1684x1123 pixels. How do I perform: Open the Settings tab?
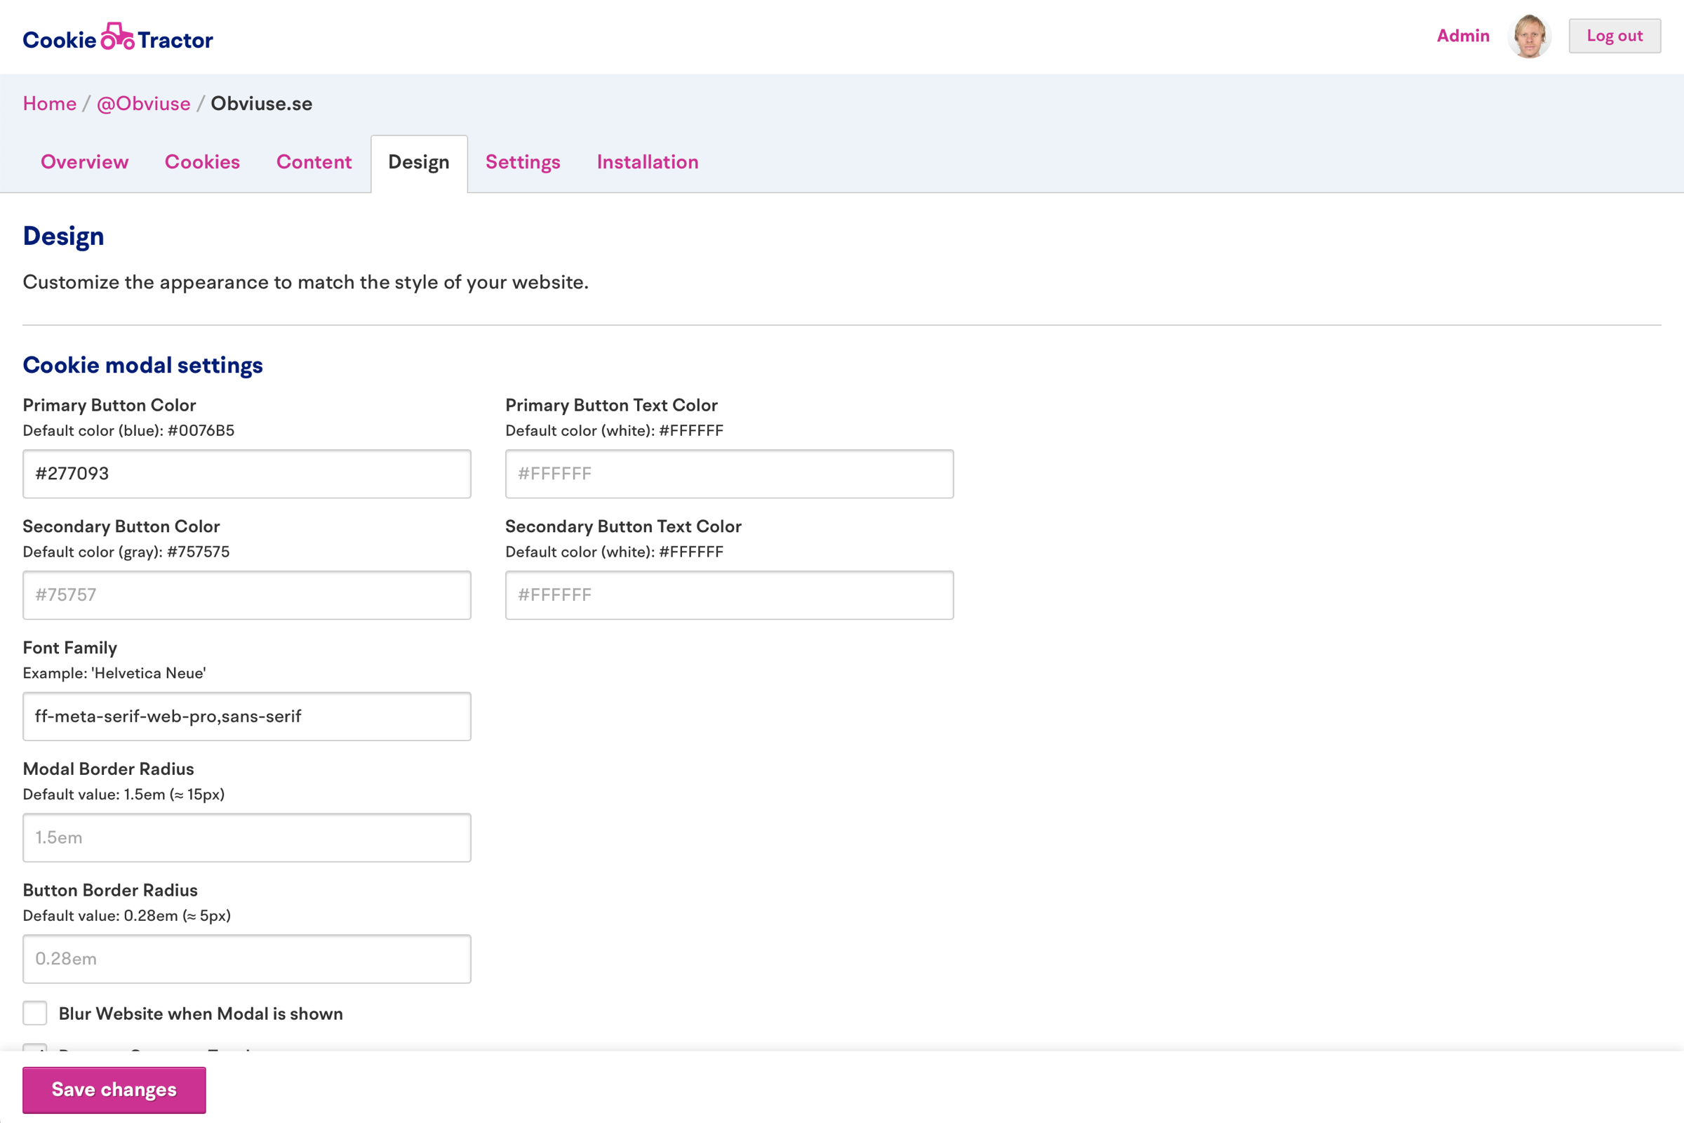pyautogui.click(x=523, y=162)
